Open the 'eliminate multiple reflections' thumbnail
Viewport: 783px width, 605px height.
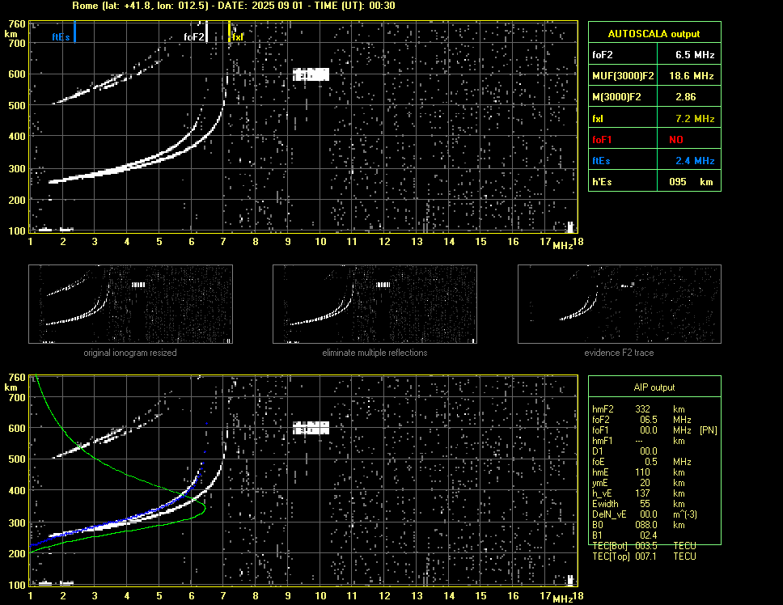(375, 304)
